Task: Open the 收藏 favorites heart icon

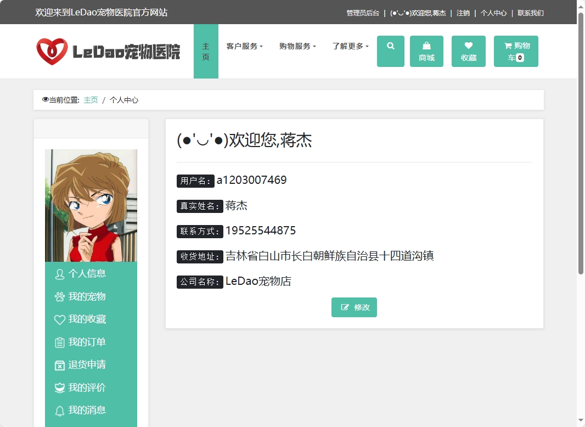Action: 468,50
